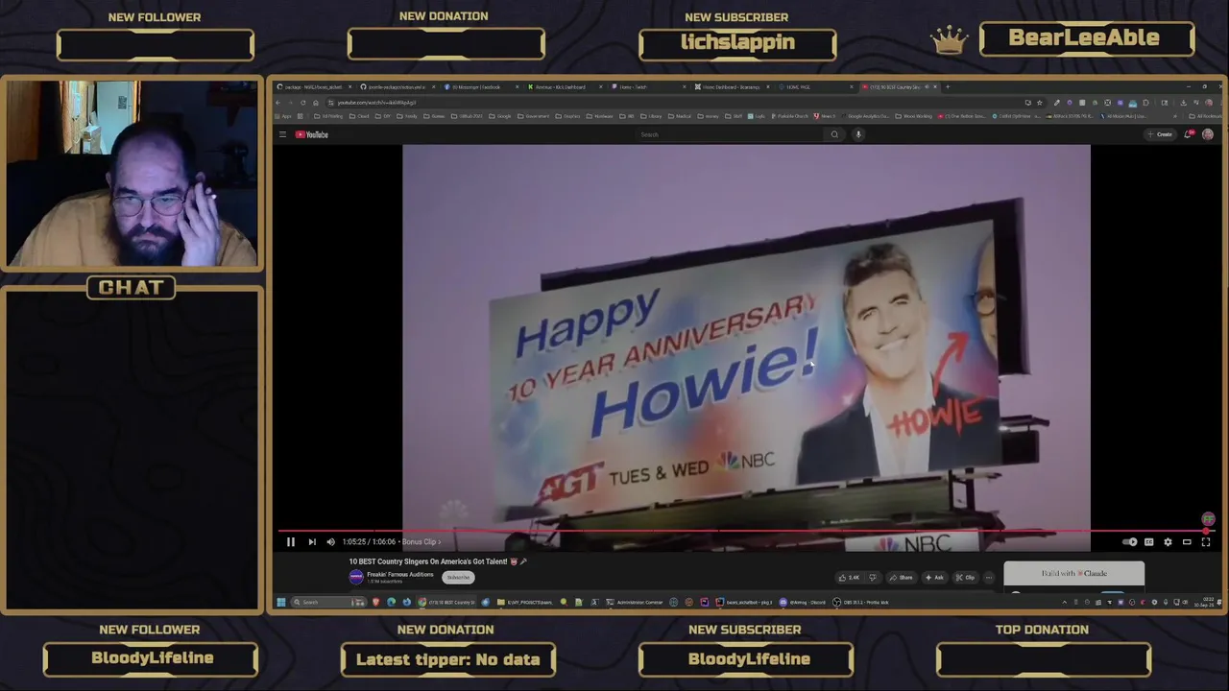Open OBS Studio taskbar button
The width and height of the screenshot is (1229, 691).
click(863, 603)
